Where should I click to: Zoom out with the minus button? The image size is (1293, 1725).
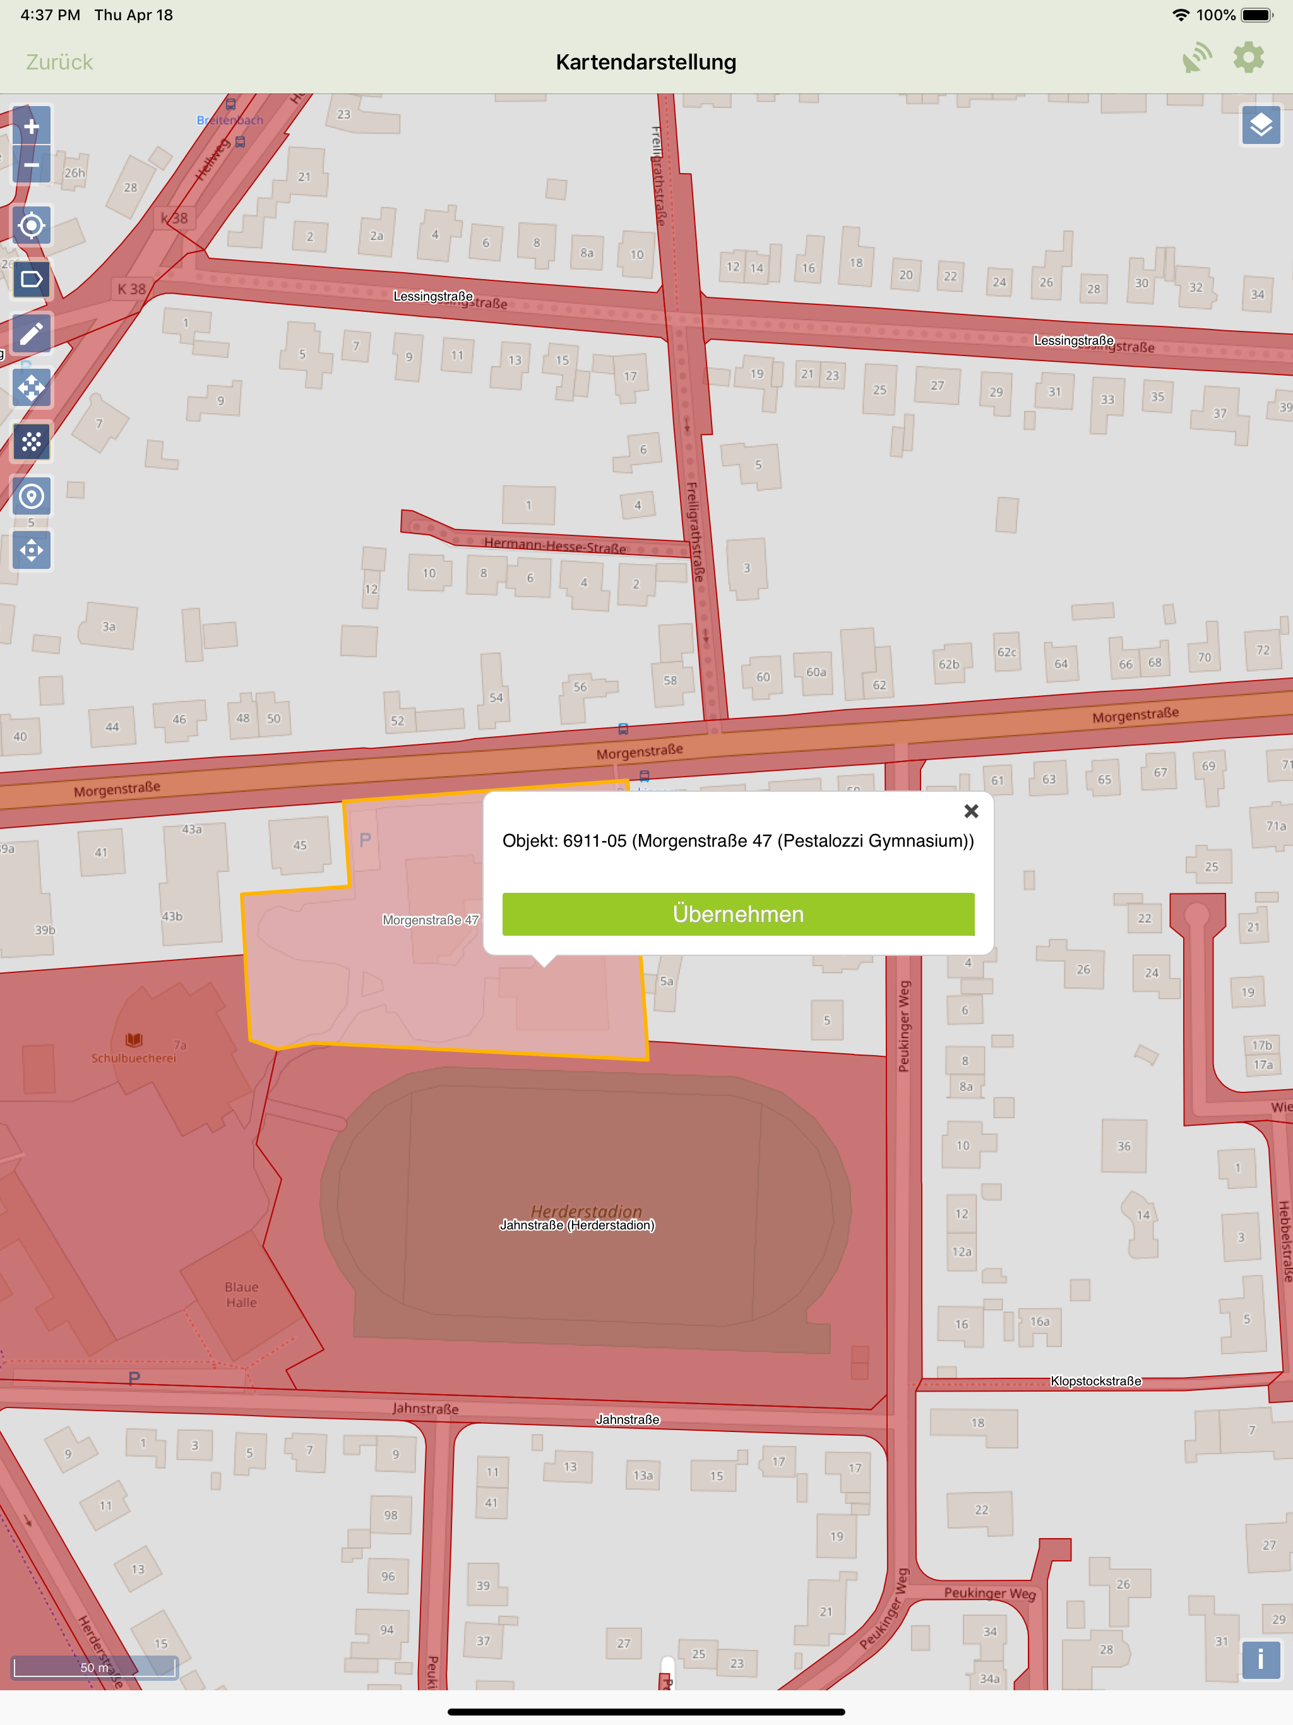pyautogui.click(x=31, y=165)
